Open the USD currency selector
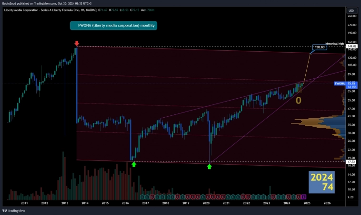 pos(351,10)
